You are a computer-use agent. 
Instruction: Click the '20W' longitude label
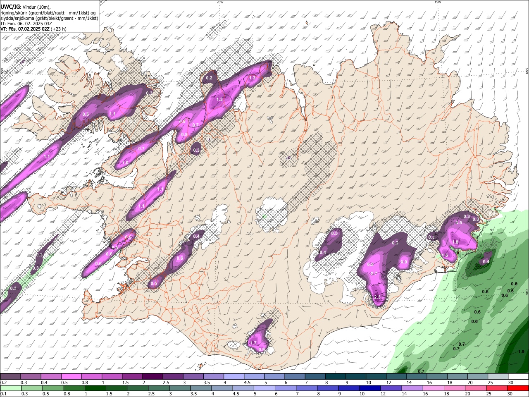(220, 2)
